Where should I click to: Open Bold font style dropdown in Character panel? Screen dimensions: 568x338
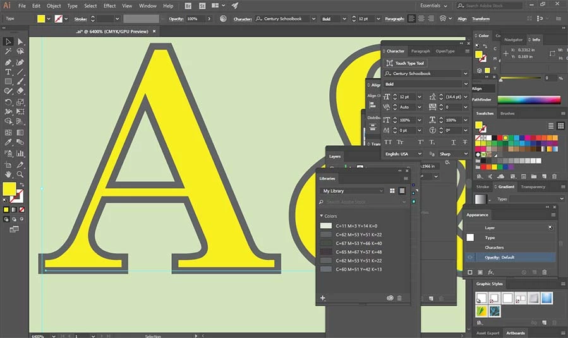[x=466, y=84]
